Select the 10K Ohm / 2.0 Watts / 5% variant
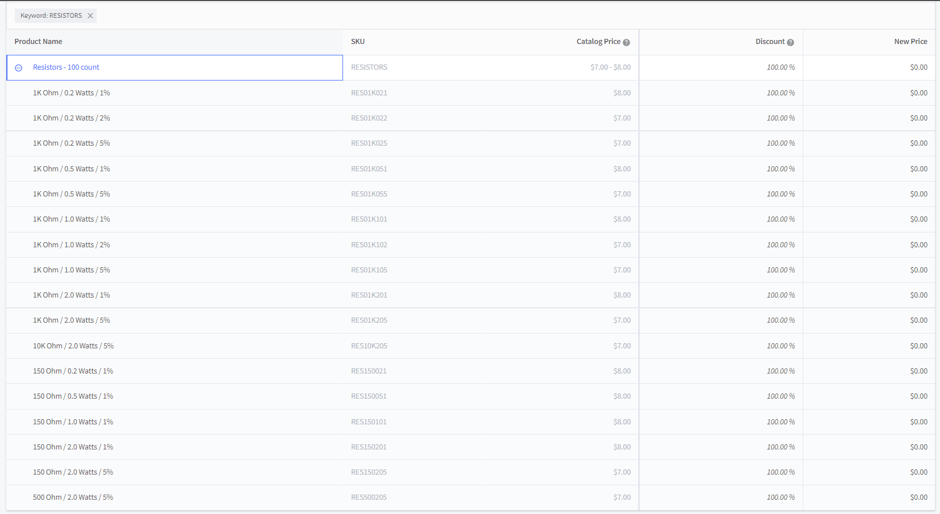The image size is (940, 514). [x=73, y=346]
